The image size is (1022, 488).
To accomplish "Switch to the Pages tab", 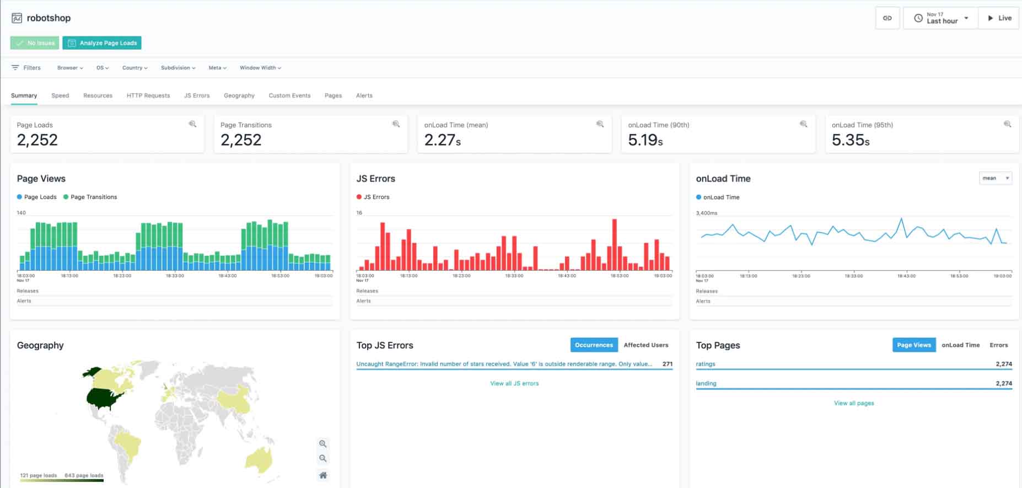I will (333, 95).
